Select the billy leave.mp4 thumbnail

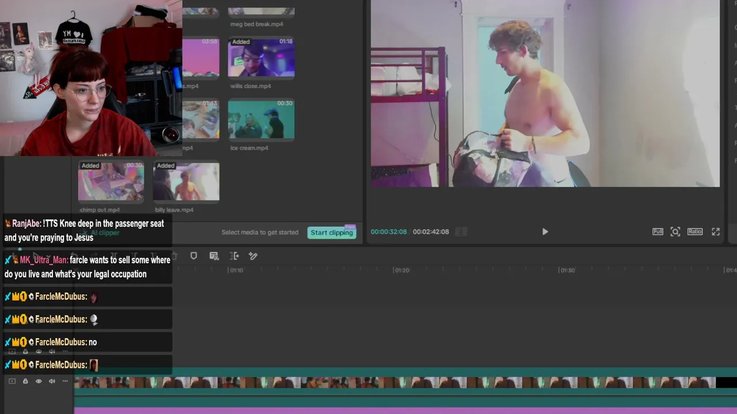tap(186, 182)
